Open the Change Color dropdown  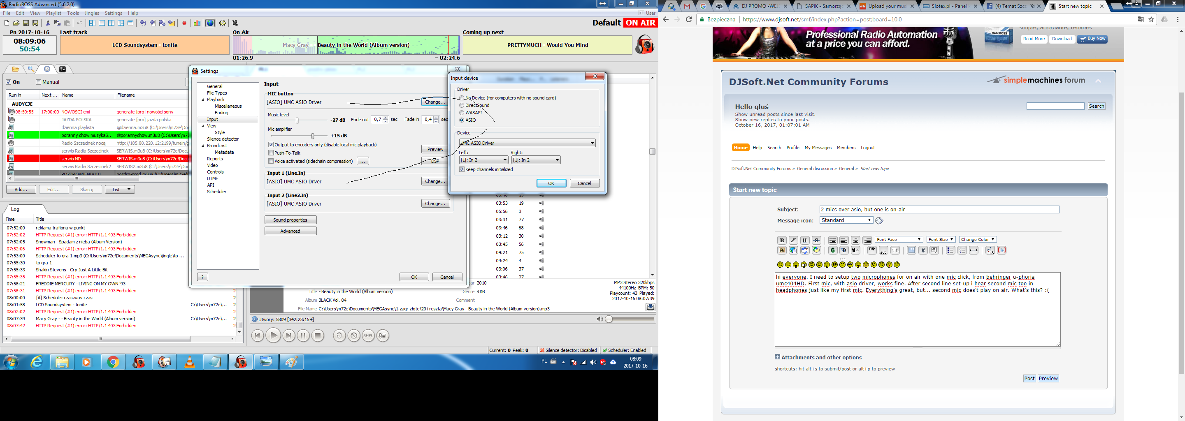[x=978, y=239]
